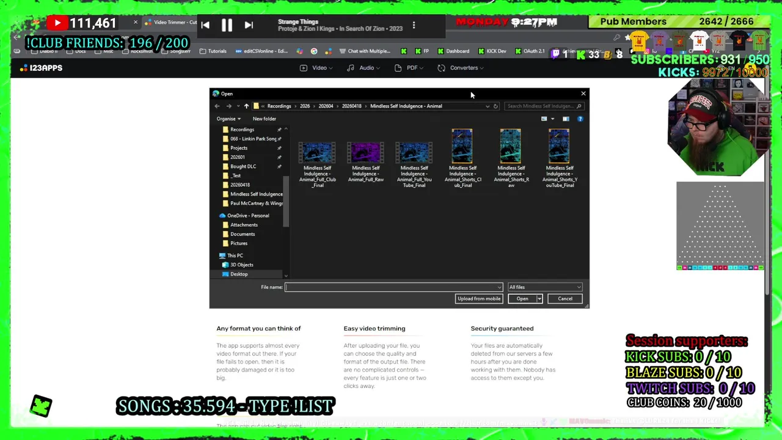This screenshot has height=440, width=782.
Task: Open the media player three-dot menu
Action: pyautogui.click(x=414, y=25)
